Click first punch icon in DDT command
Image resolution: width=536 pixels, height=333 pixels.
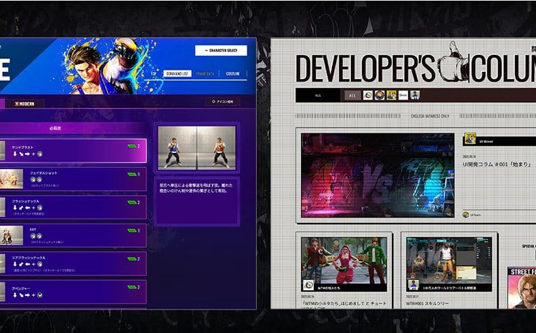point(33,236)
